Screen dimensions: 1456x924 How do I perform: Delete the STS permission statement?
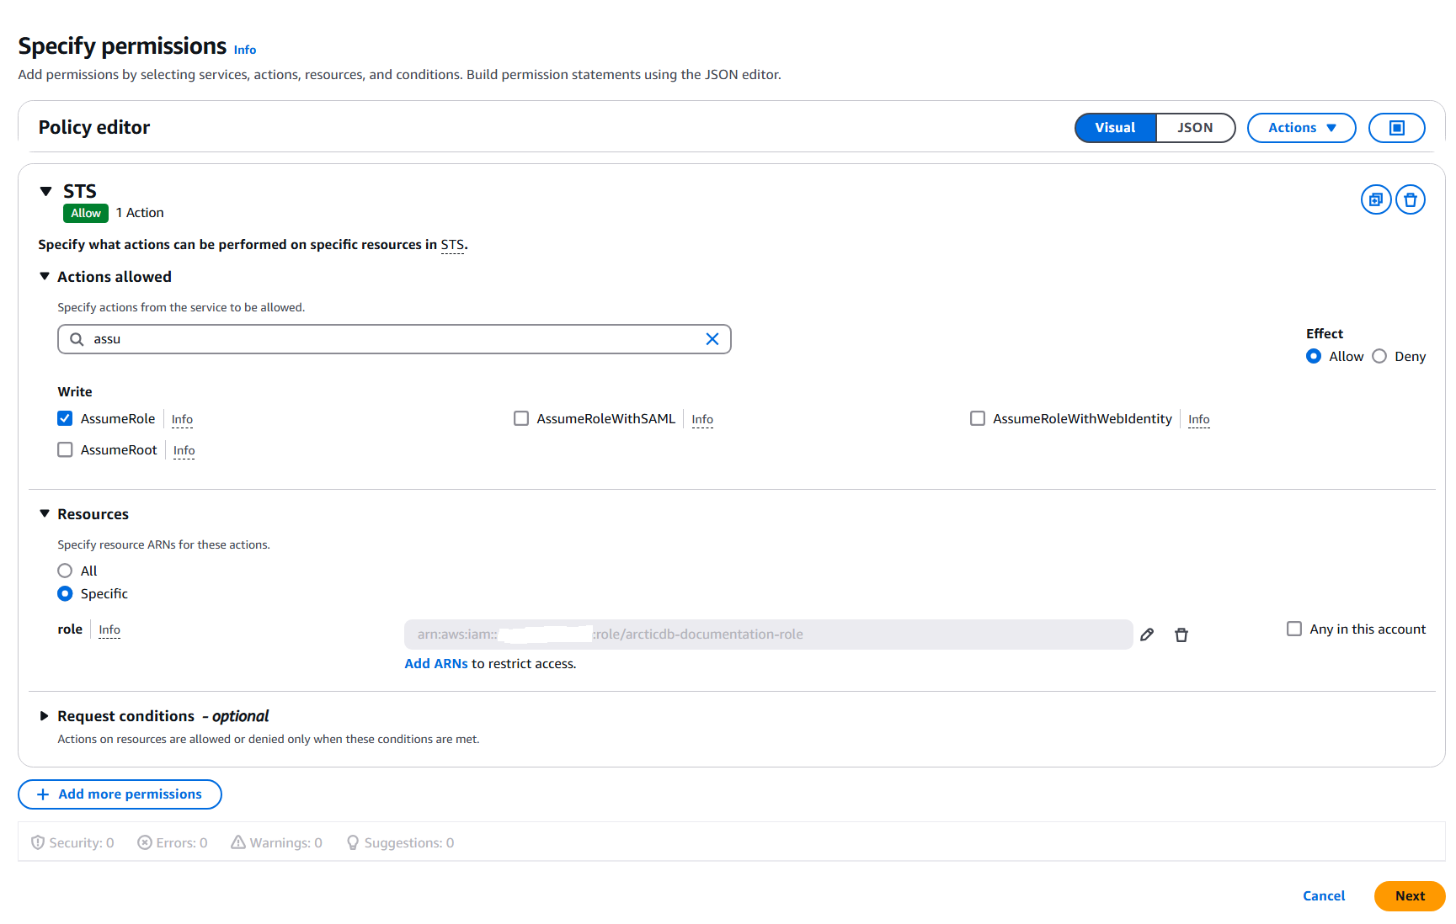pyautogui.click(x=1410, y=200)
